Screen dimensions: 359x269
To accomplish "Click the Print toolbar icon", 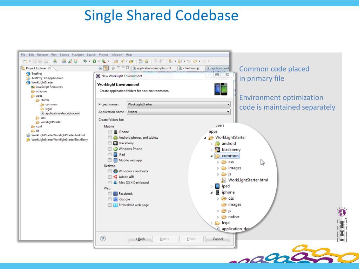I will (46, 61).
